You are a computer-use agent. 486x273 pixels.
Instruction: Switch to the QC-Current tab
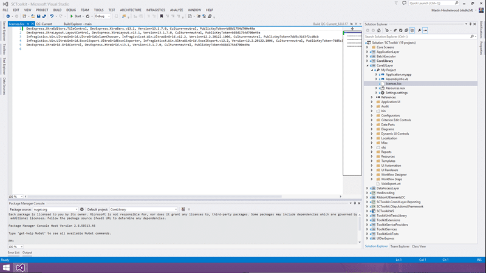click(x=44, y=24)
